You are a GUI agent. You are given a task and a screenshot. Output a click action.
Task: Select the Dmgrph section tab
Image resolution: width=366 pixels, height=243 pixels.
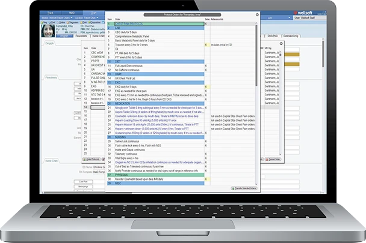[49, 43]
